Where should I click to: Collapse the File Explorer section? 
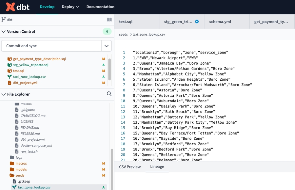pyautogui.click(x=4, y=94)
